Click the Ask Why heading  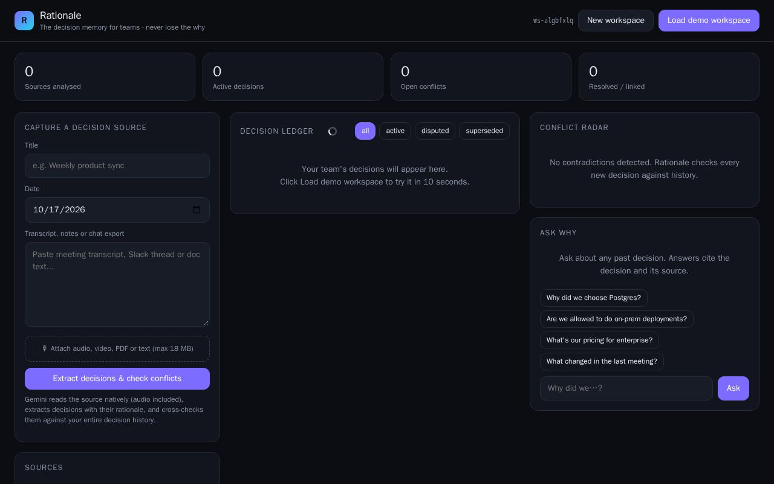pos(558,233)
